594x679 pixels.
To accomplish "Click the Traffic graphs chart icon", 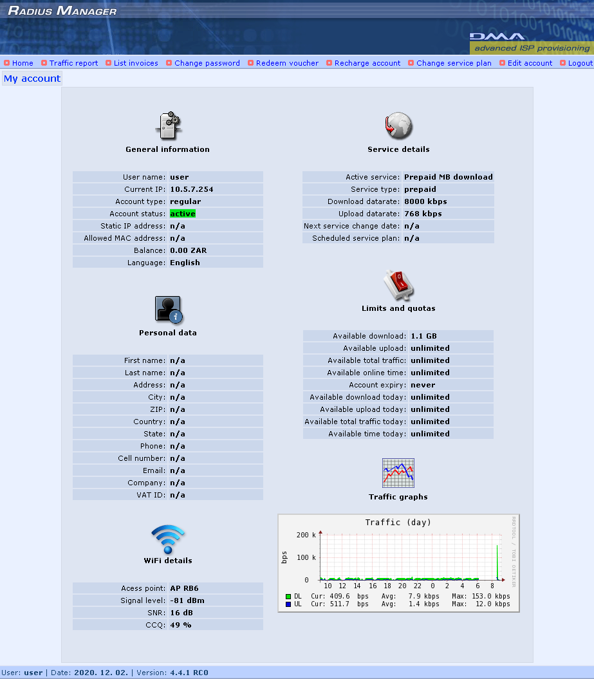I will click(398, 473).
